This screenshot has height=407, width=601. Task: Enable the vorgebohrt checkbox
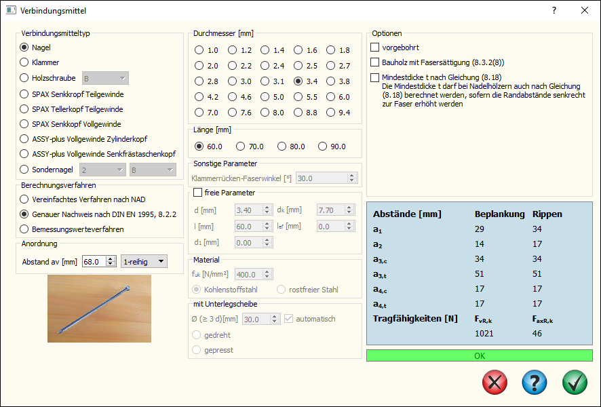pyautogui.click(x=375, y=47)
